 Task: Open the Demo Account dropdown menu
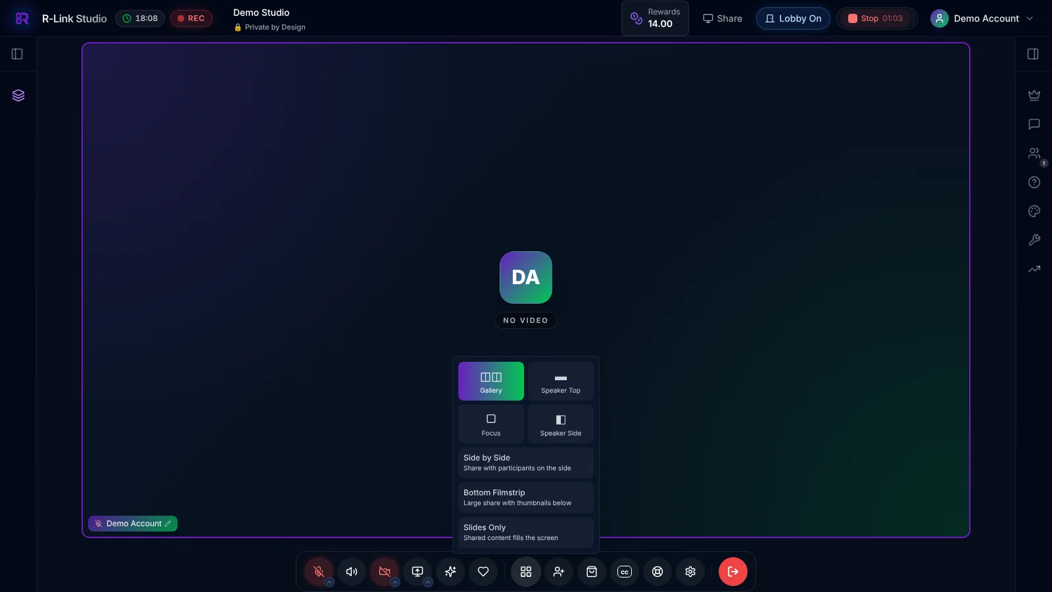(982, 18)
